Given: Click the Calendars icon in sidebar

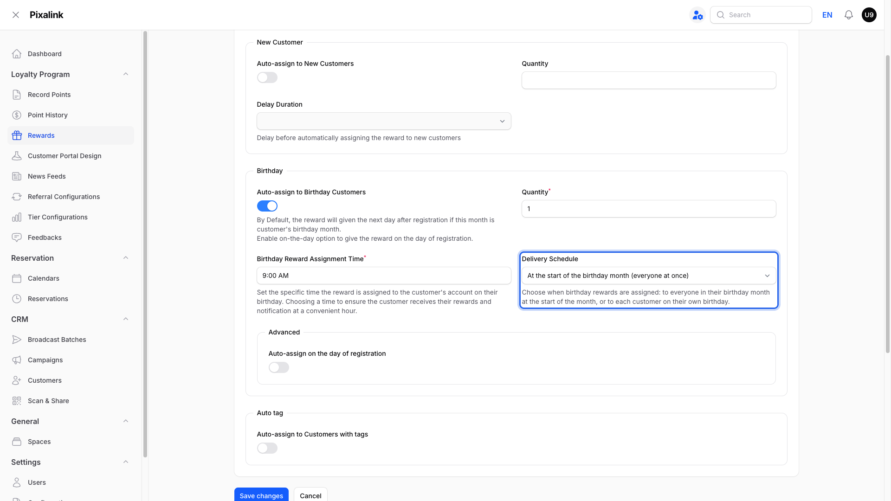Looking at the screenshot, I should click(x=17, y=278).
